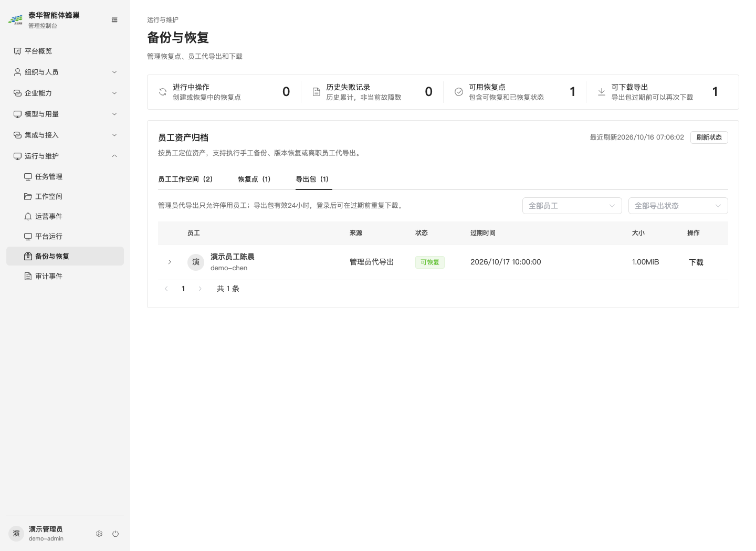Image resolution: width=756 pixels, height=551 pixels.
Task: Click the 运营事件 bell icon
Action: (x=28, y=216)
